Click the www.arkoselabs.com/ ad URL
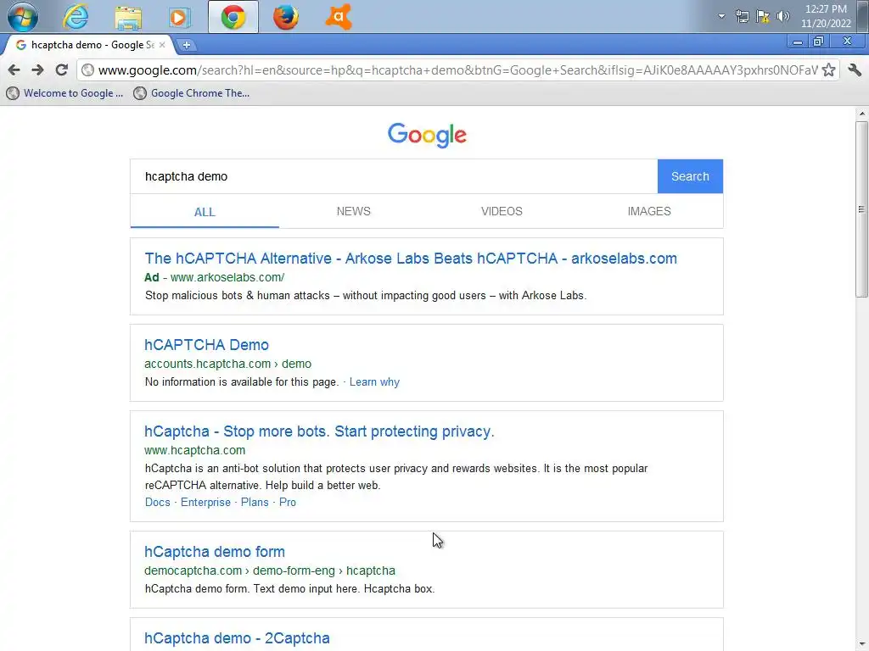The image size is (869, 651). click(x=227, y=277)
